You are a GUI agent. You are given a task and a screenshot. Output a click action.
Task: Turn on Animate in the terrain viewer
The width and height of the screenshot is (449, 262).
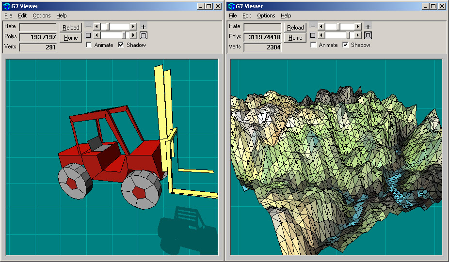point(313,45)
